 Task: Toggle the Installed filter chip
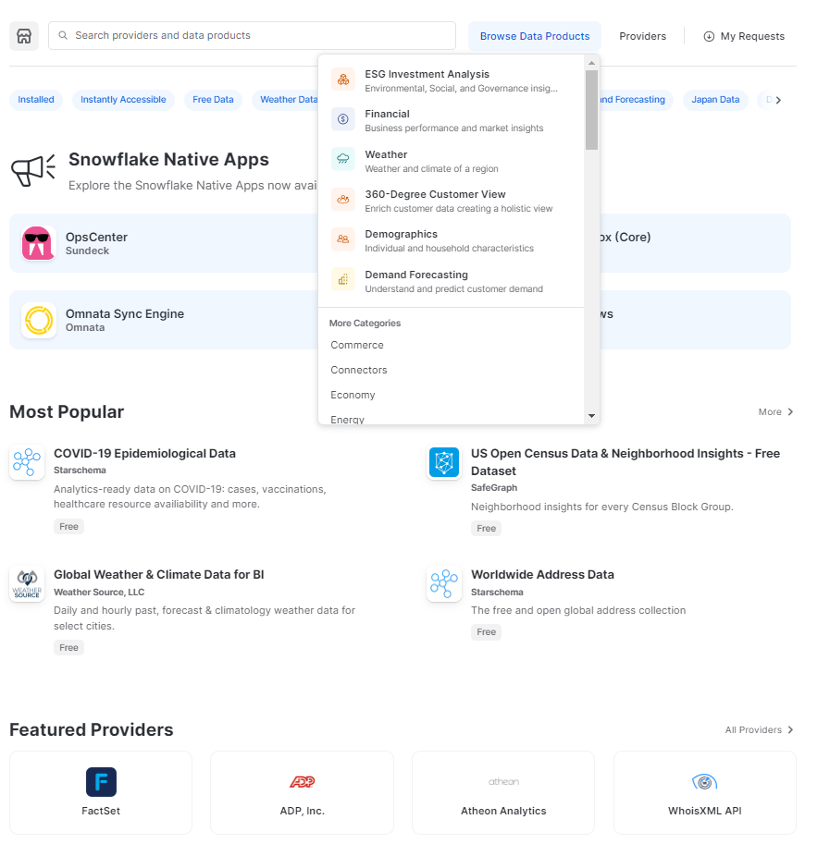pos(35,99)
